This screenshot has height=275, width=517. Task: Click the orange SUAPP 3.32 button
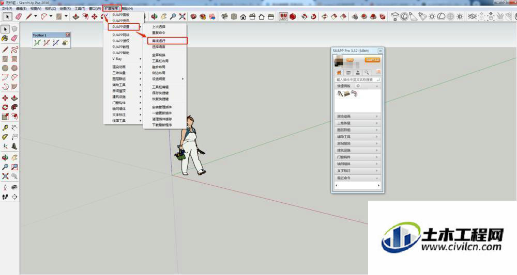(x=372, y=60)
